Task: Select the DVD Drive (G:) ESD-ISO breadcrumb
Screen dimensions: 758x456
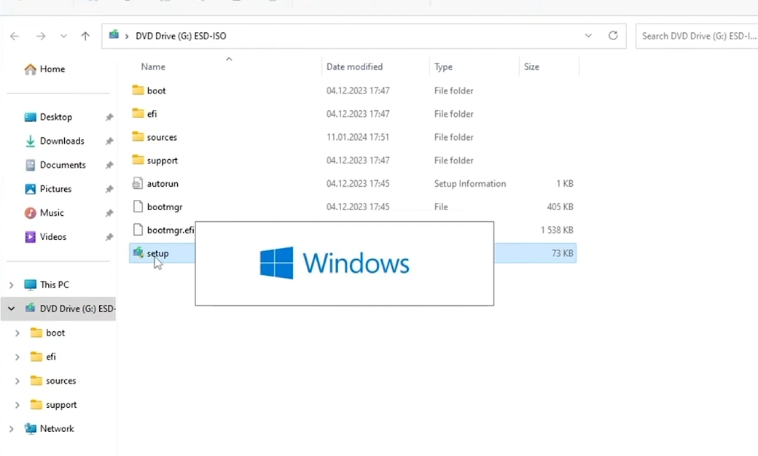Action: (181, 35)
